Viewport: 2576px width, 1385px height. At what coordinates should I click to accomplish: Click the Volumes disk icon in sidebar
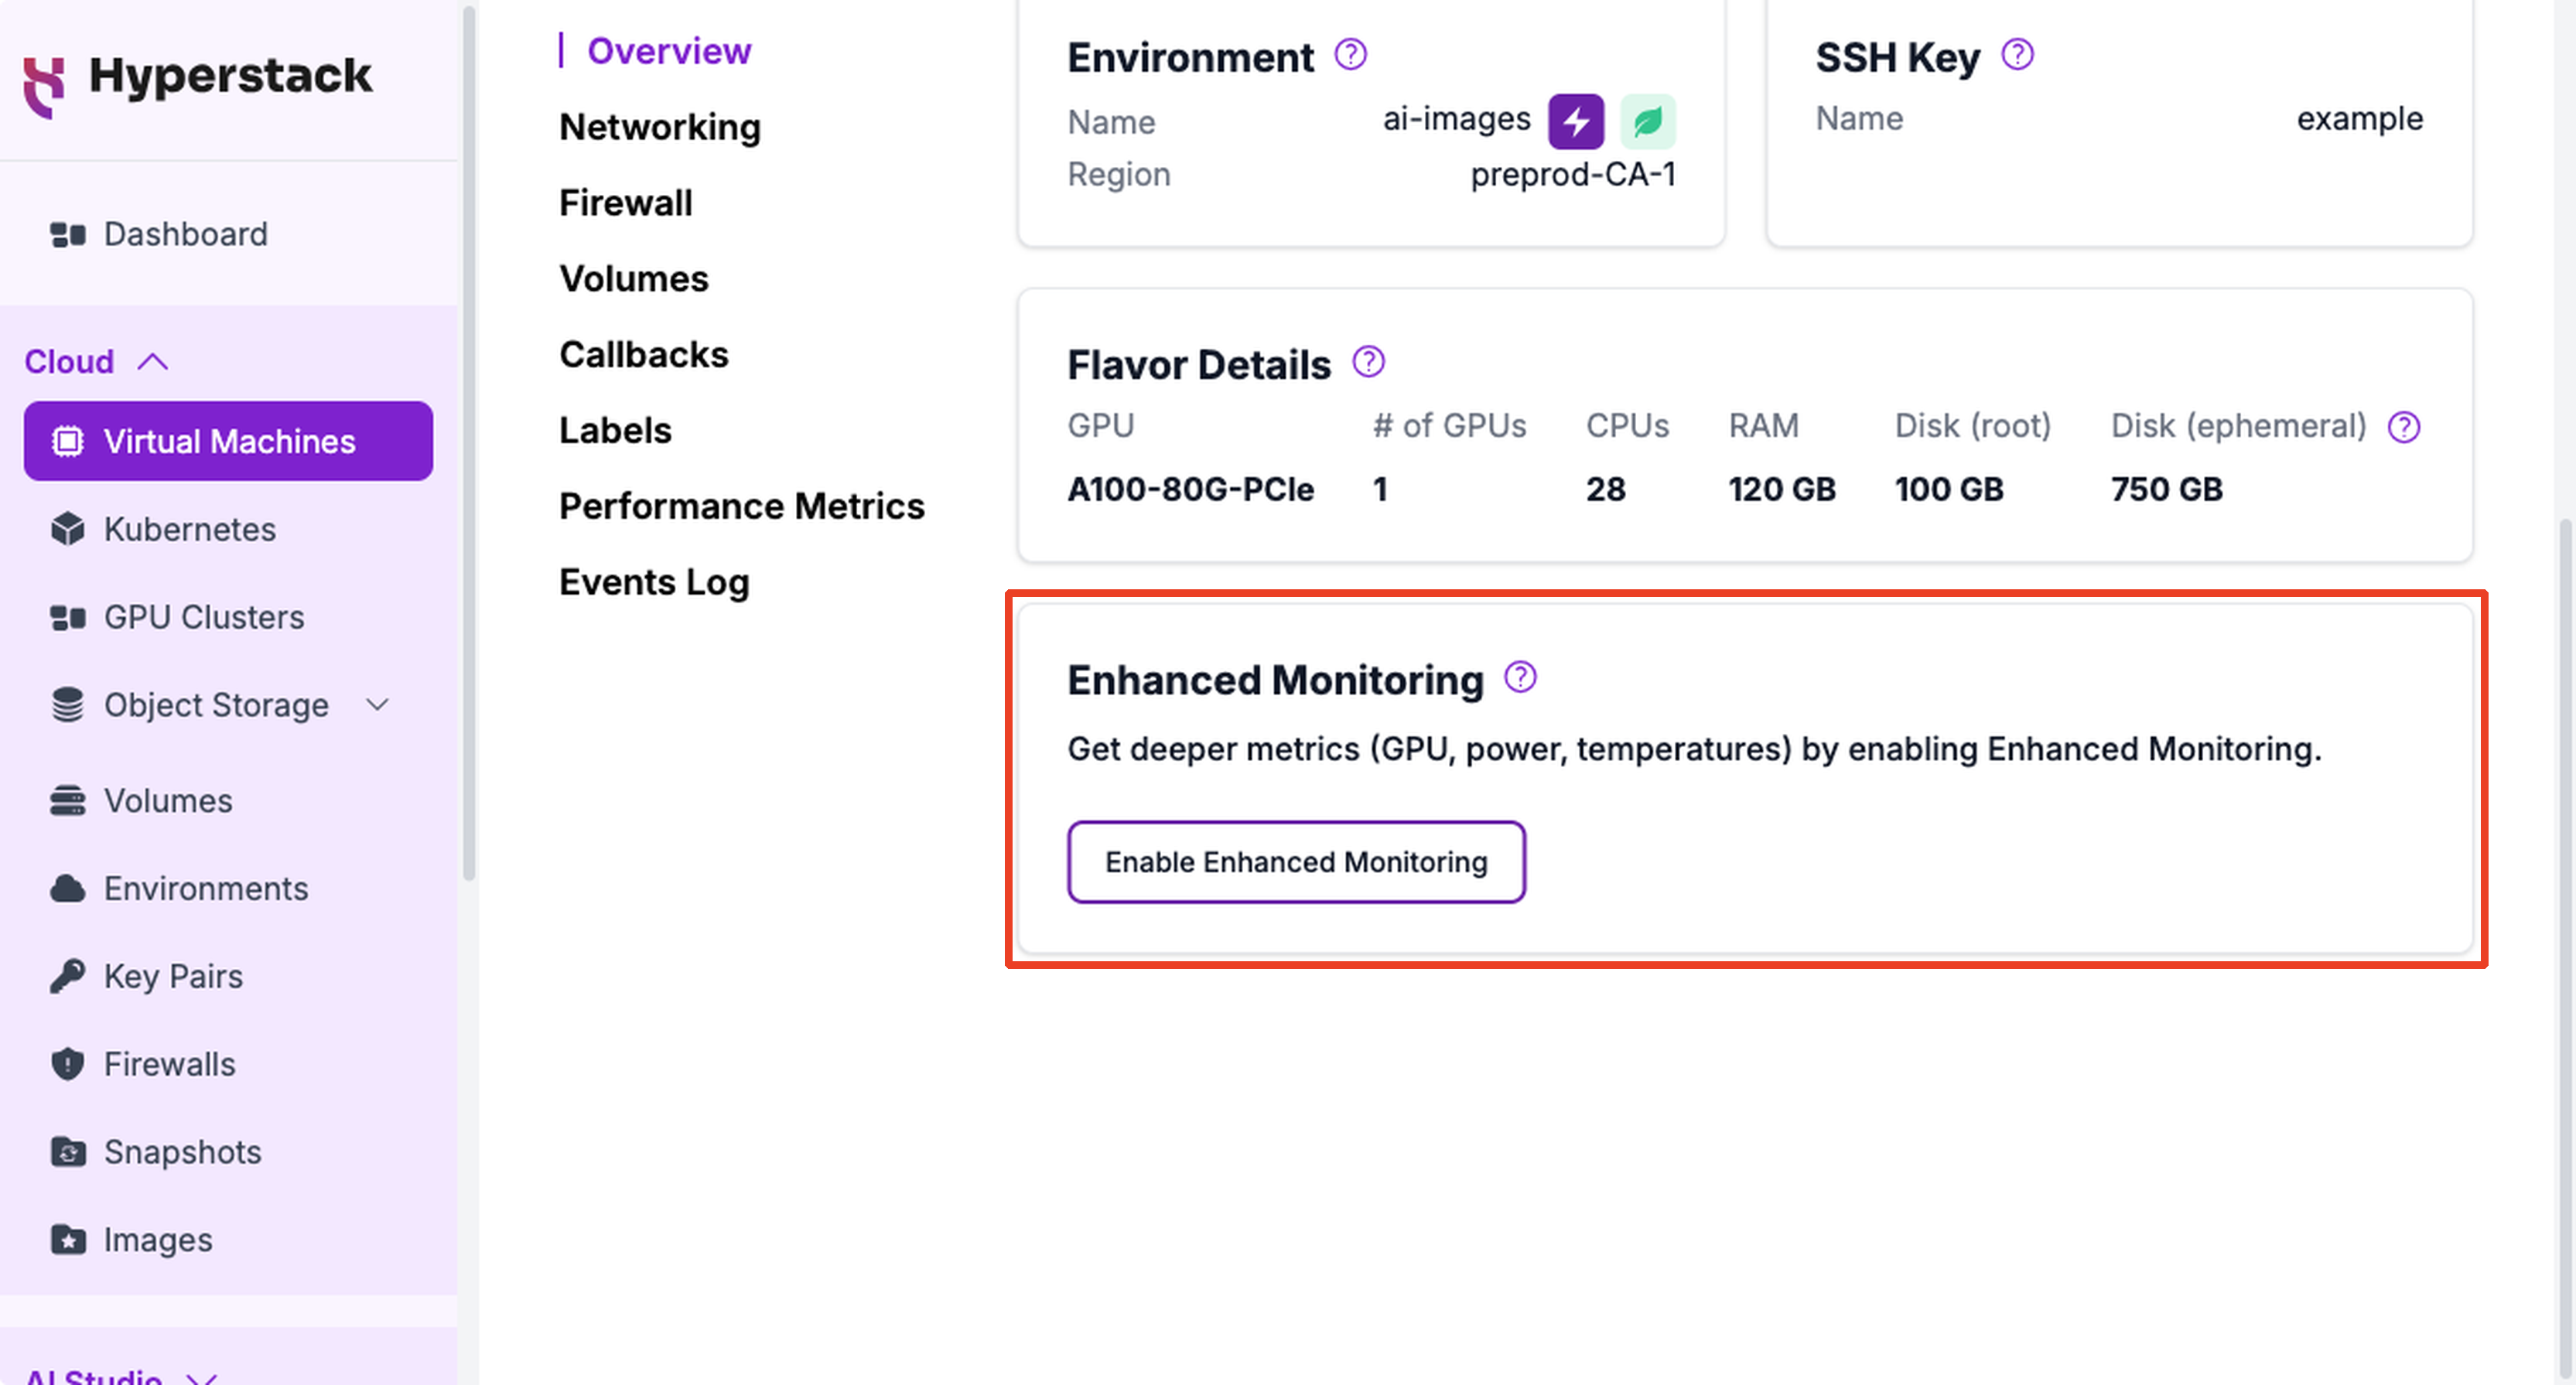(x=67, y=801)
